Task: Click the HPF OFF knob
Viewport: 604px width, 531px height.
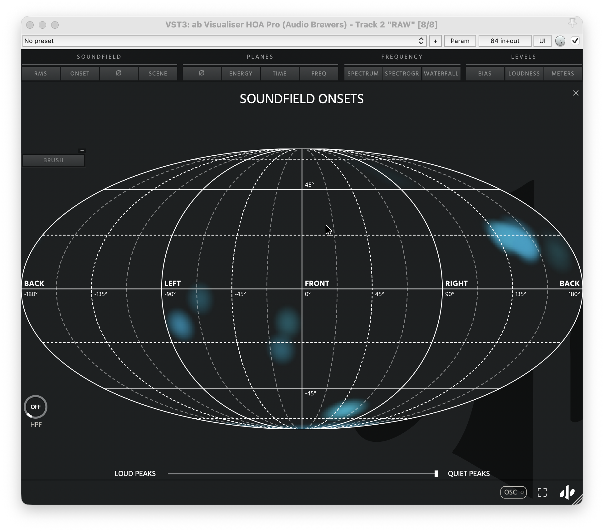Action: (x=36, y=407)
